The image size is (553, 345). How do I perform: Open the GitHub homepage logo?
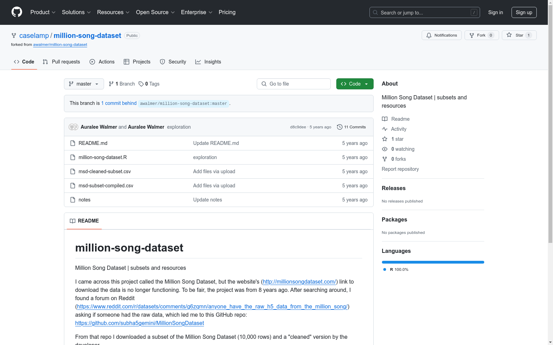click(17, 12)
